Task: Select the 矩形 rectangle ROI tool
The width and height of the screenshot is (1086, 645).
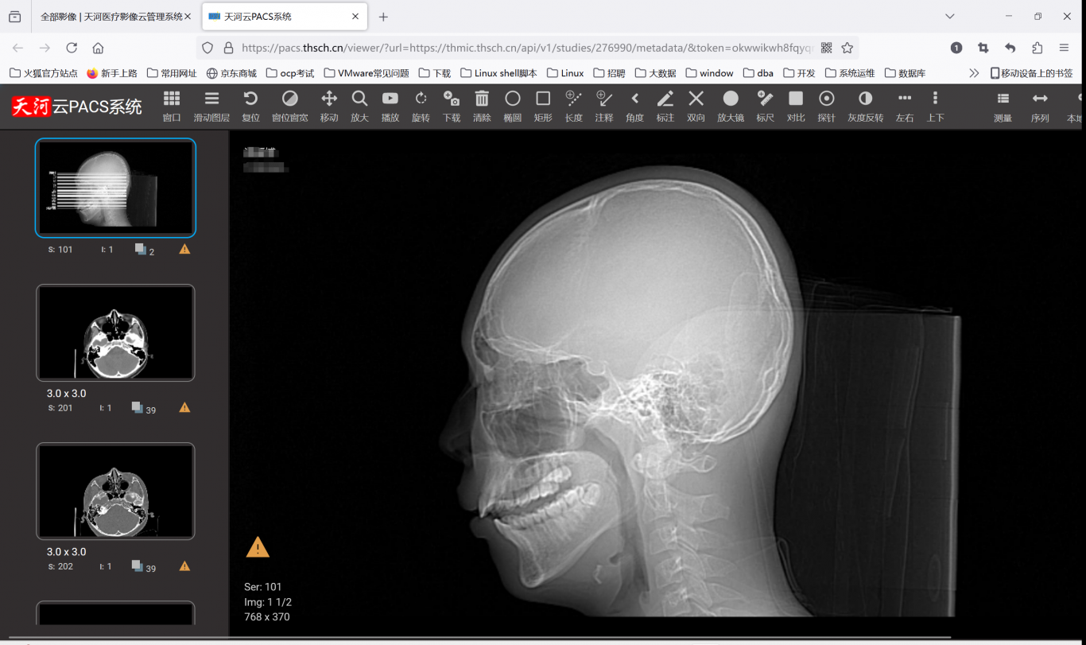Action: (543, 106)
